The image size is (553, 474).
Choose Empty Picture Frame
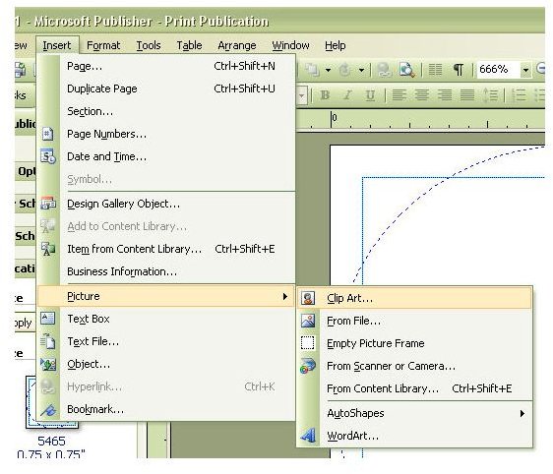(x=415, y=343)
